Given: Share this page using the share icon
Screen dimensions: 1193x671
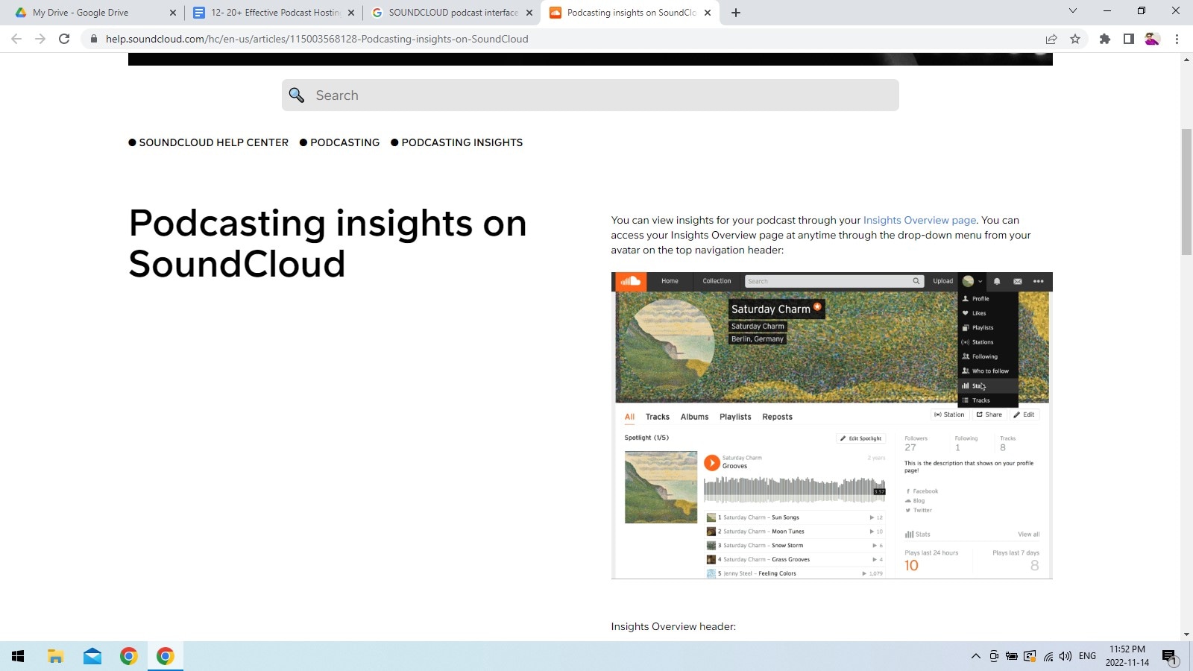Looking at the screenshot, I should (x=1051, y=39).
